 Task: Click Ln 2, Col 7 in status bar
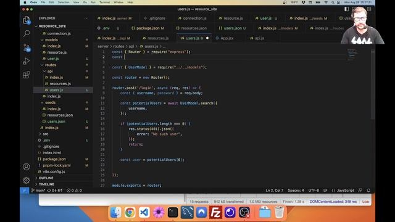[274, 191]
